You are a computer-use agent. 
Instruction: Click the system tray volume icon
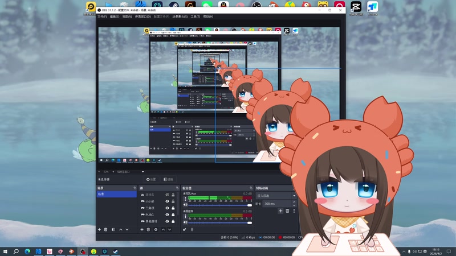tap(414, 251)
